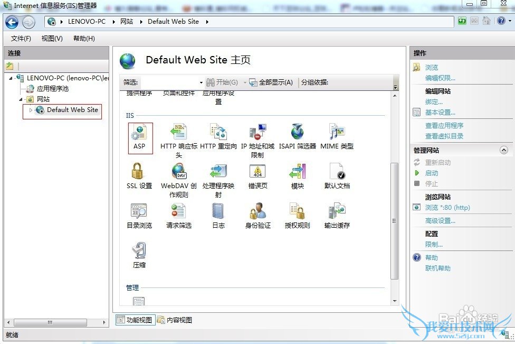The height and width of the screenshot is (344, 515).
Task: Click 联机帮助 link
Action: 438,268
